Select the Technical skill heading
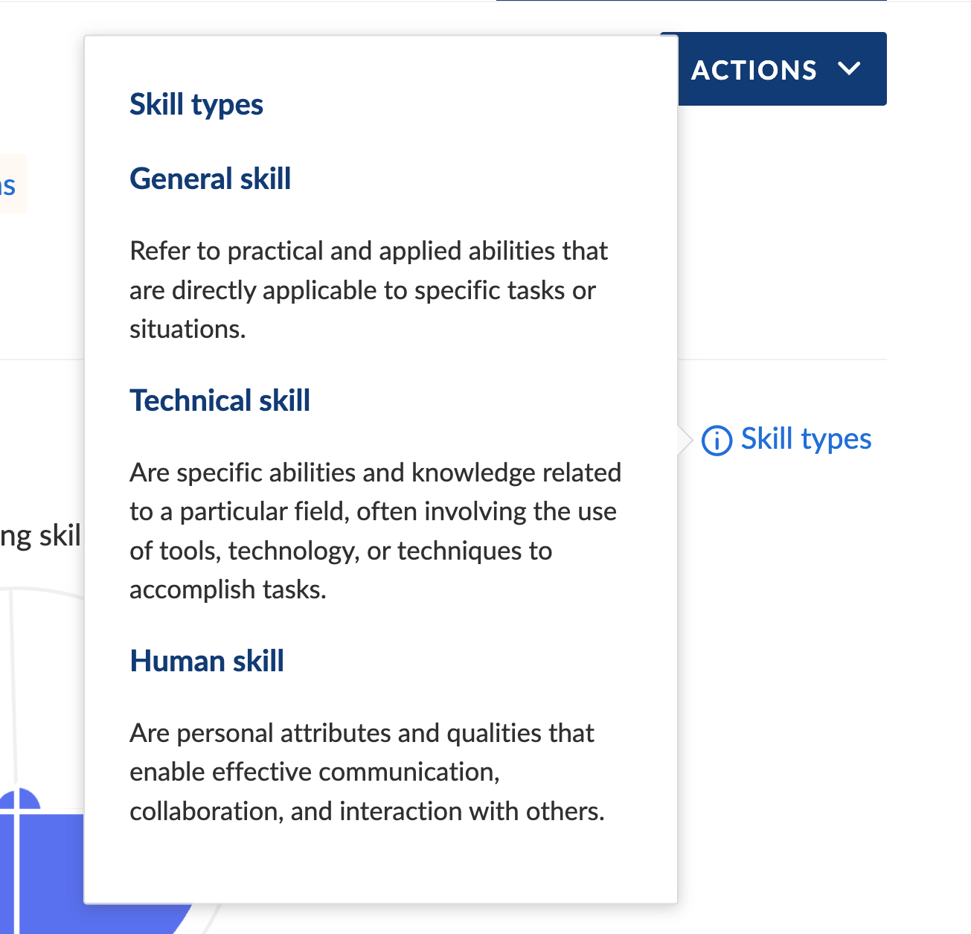This screenshot has height=934, width=971. pos(219,400)
